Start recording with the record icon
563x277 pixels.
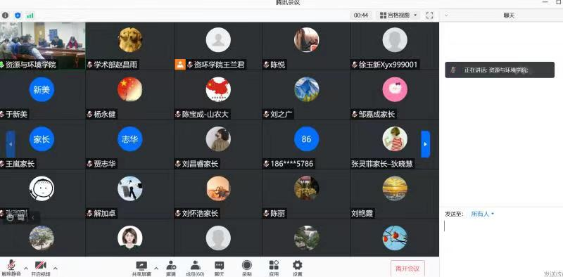tap(247, 266)
